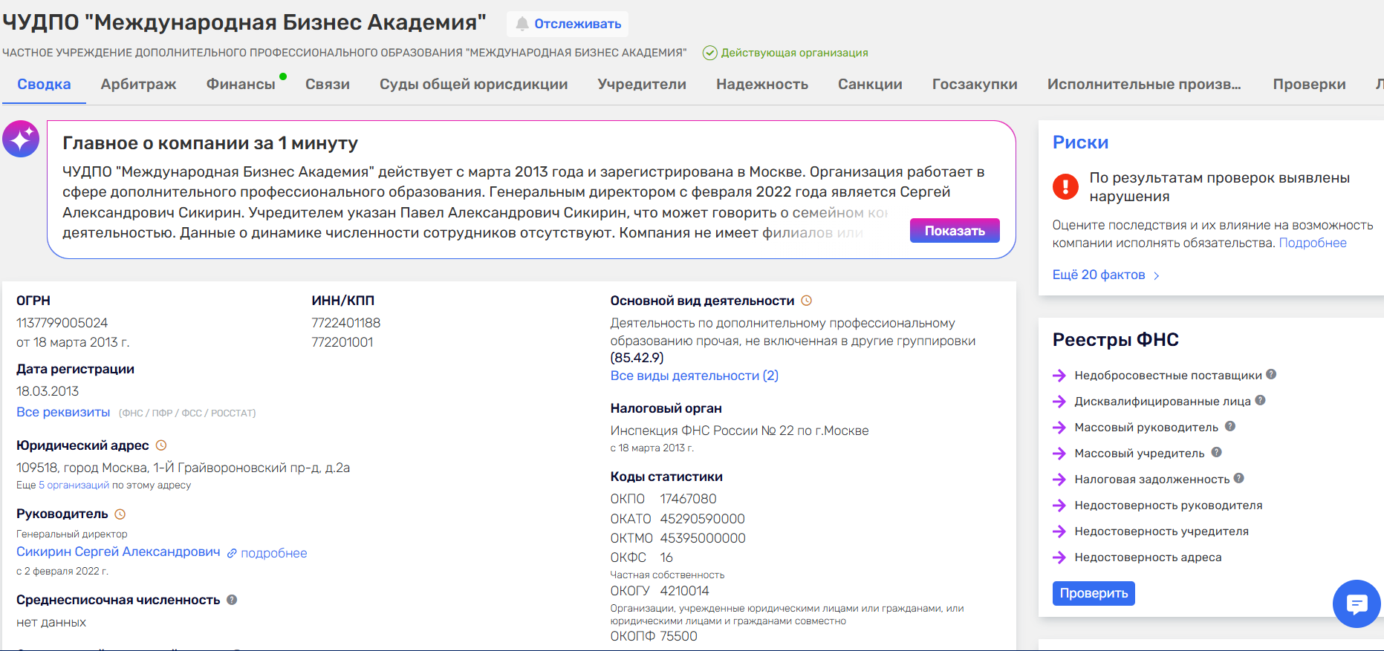This screenshot has height=651, width=1384.
Task: Click the red warning icon in Риски
Action: click(1065, 186)
